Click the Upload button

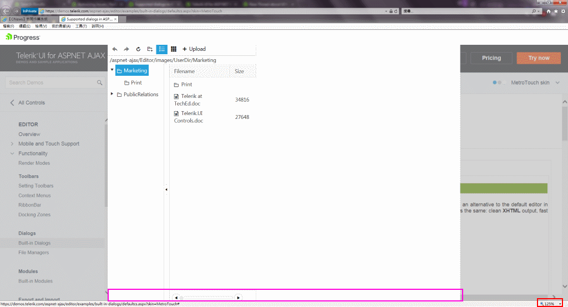[x=194, y=49]
